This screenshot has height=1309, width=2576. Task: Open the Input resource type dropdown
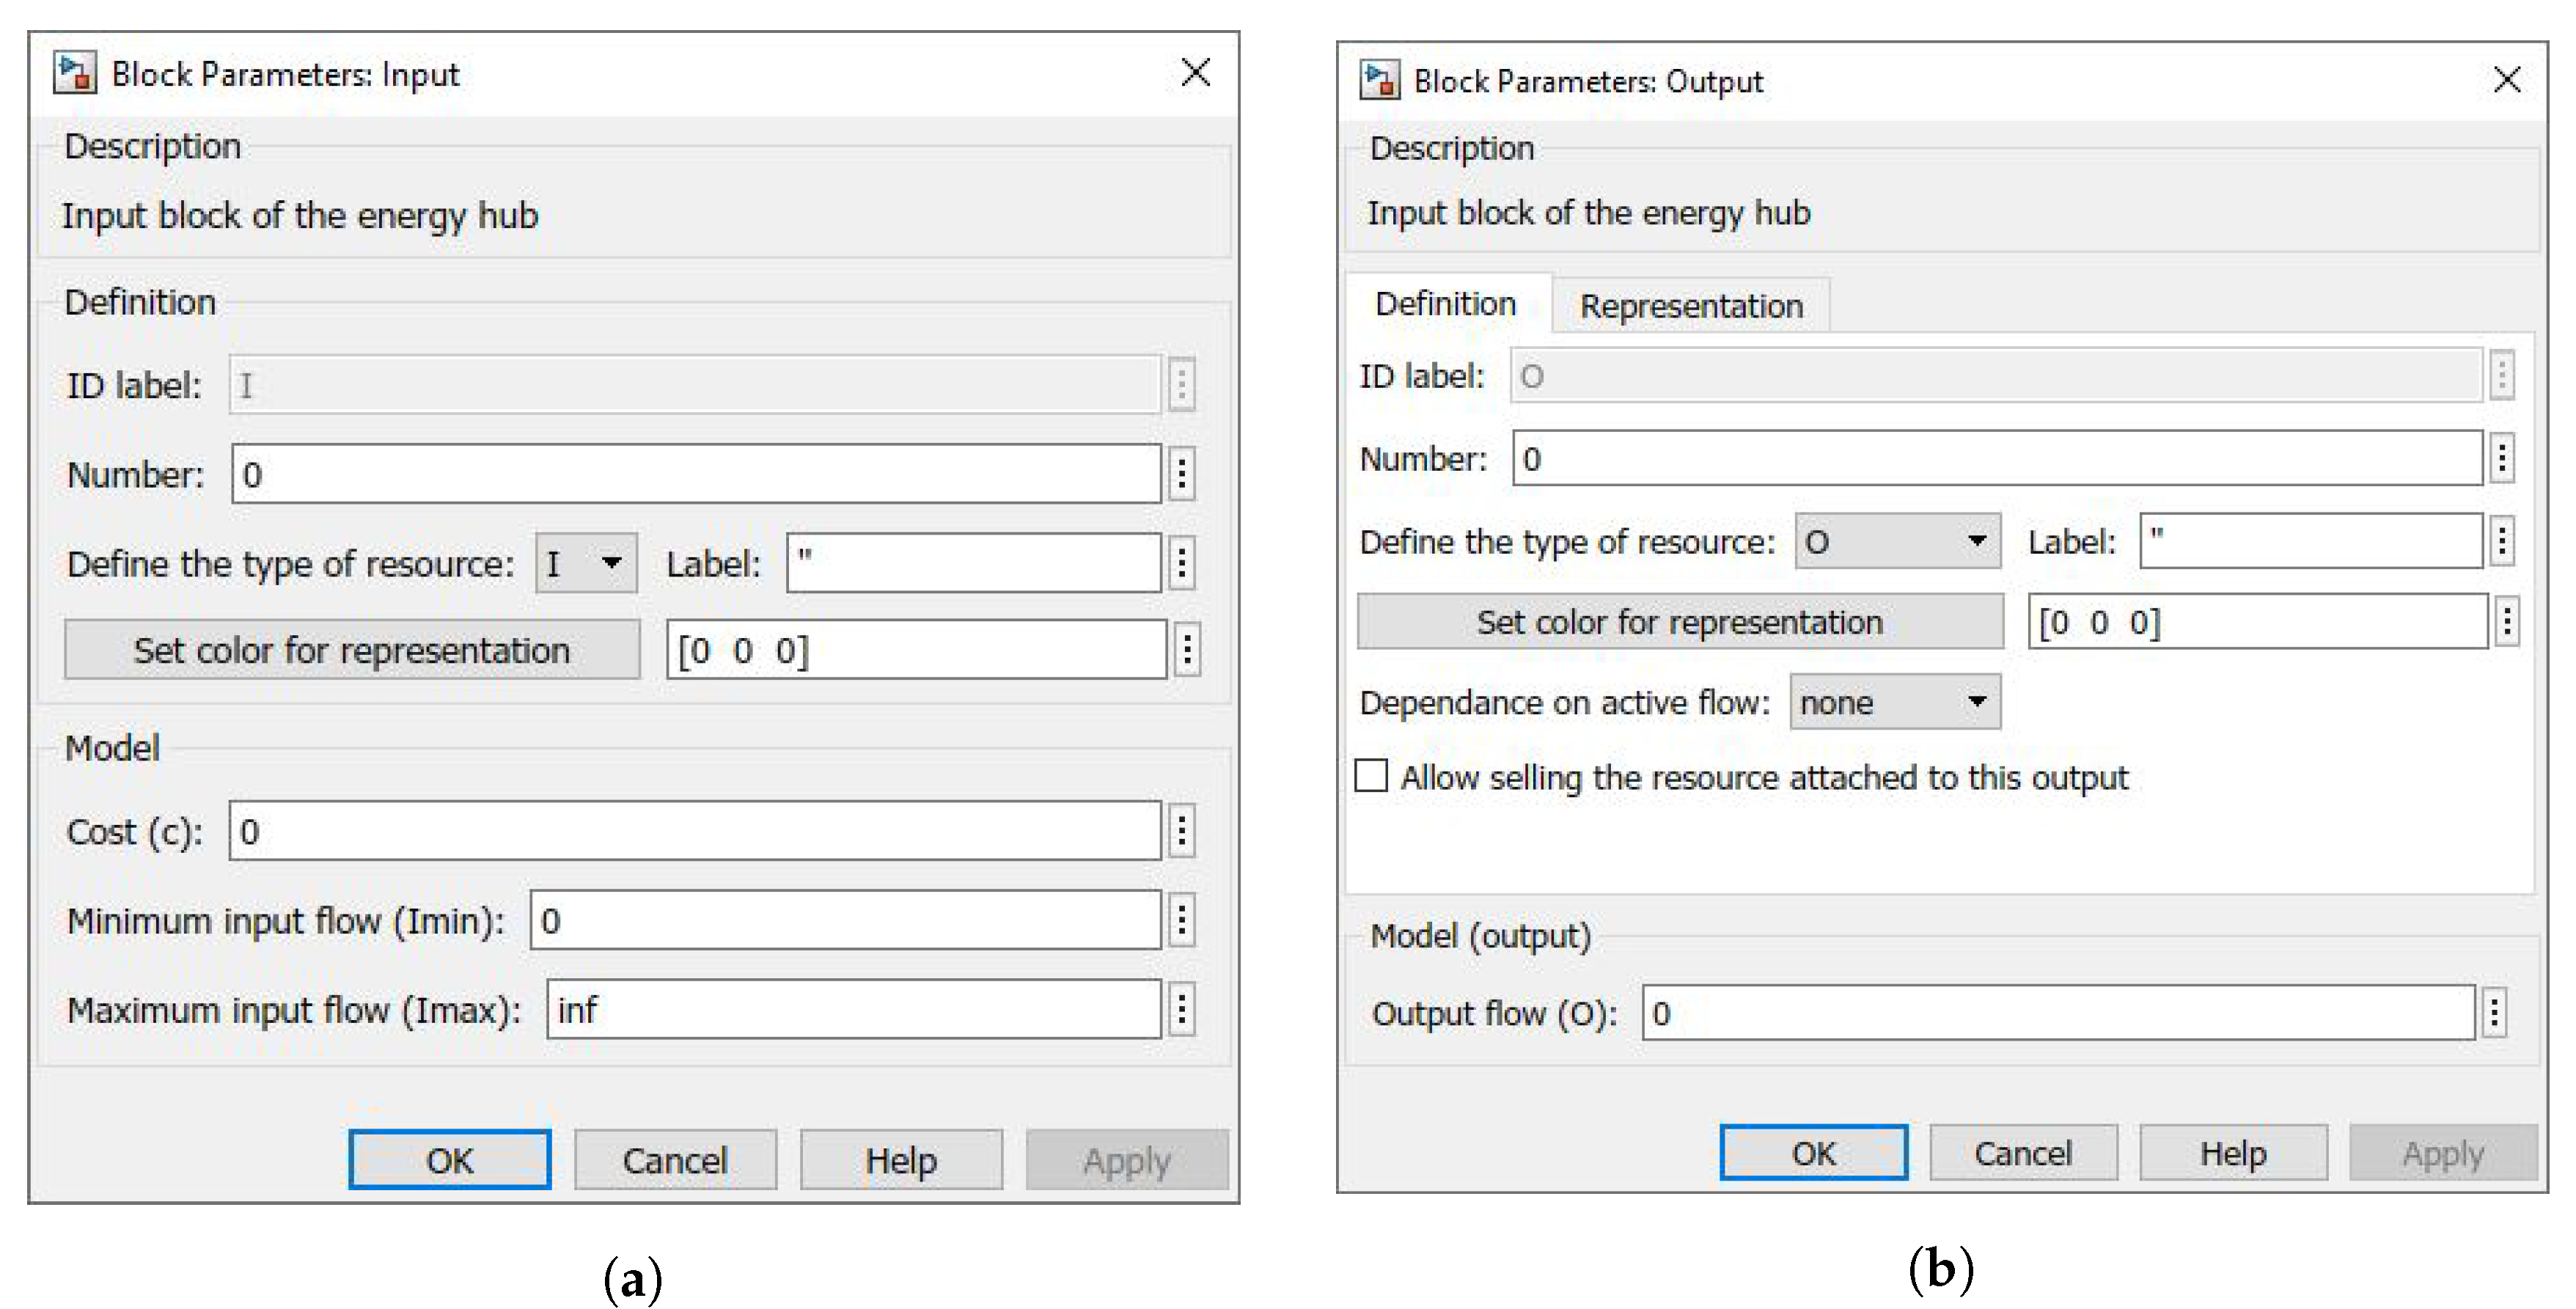(586, 563)
